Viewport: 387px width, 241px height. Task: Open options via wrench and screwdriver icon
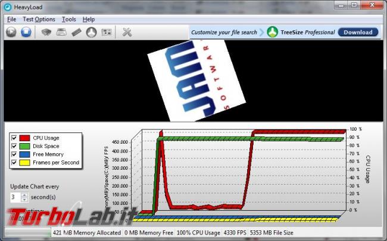[x=127, y=32]
